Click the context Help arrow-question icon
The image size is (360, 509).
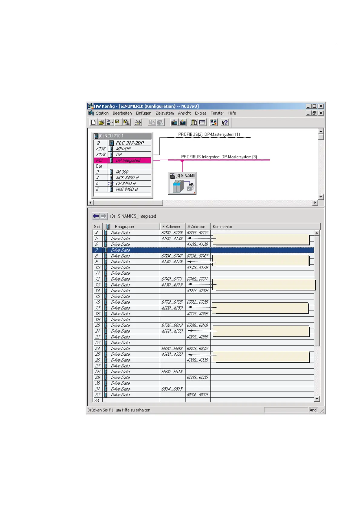point(224,122)
